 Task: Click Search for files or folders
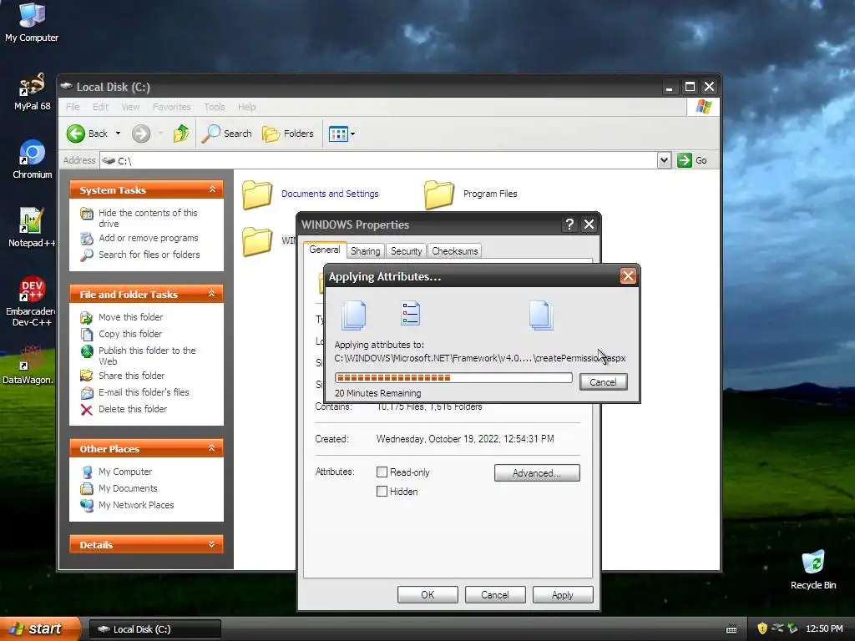pos(149,255)
